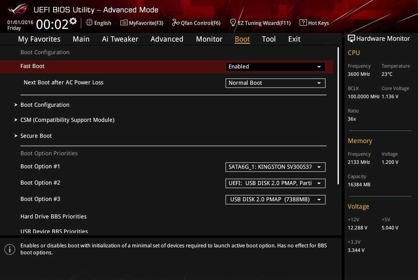Open the Boot Option #2 dropdown
418x280 pixels.
pyautogui.click(x=275, y=183)
